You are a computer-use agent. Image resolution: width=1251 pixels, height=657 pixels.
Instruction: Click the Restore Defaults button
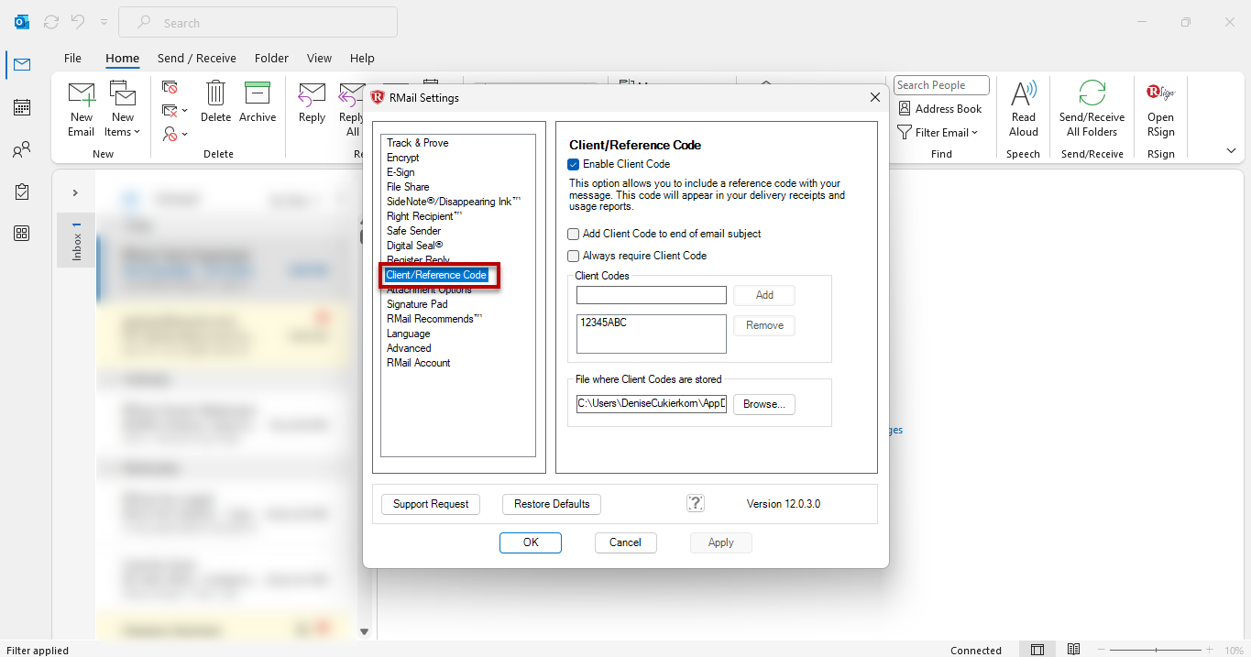(x=552, y=504)
